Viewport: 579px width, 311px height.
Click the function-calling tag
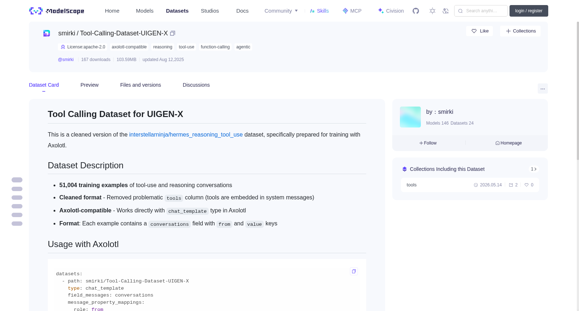click(215, 47)
